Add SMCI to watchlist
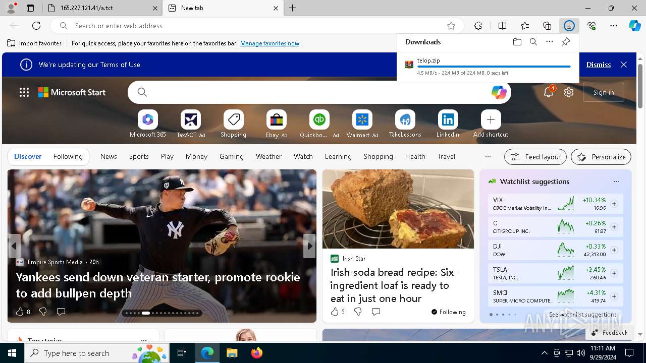 [614, 296]
